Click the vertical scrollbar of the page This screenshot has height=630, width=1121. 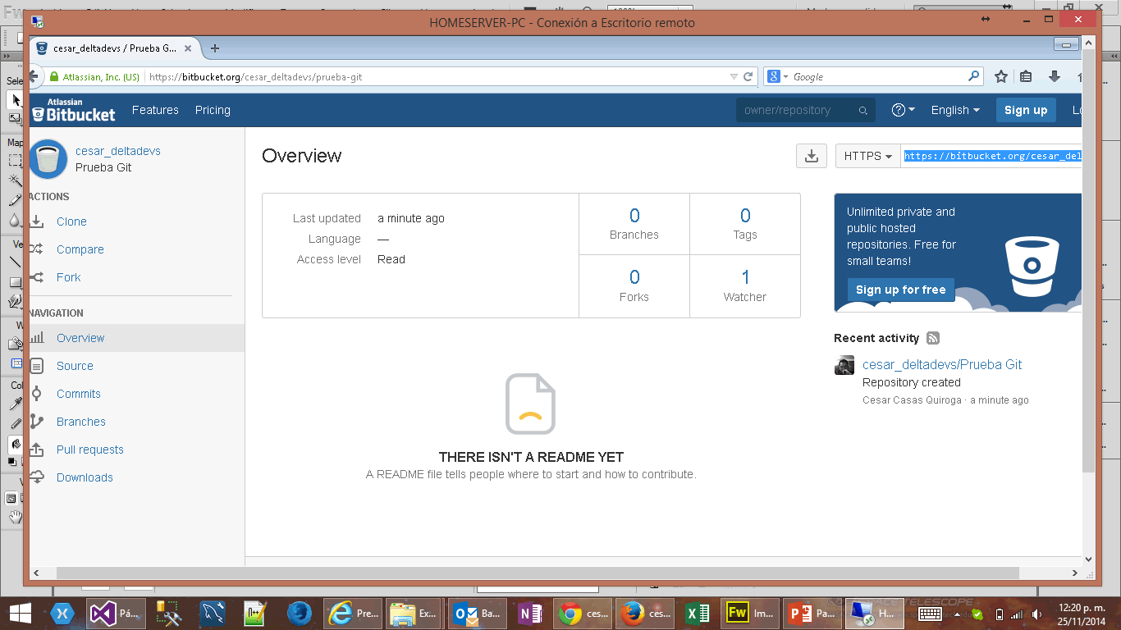[1088, 262]
